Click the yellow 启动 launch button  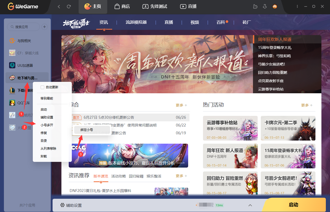[294, 205]
